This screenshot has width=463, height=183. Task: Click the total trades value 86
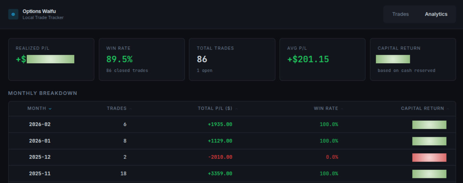(x=202, y=59)
